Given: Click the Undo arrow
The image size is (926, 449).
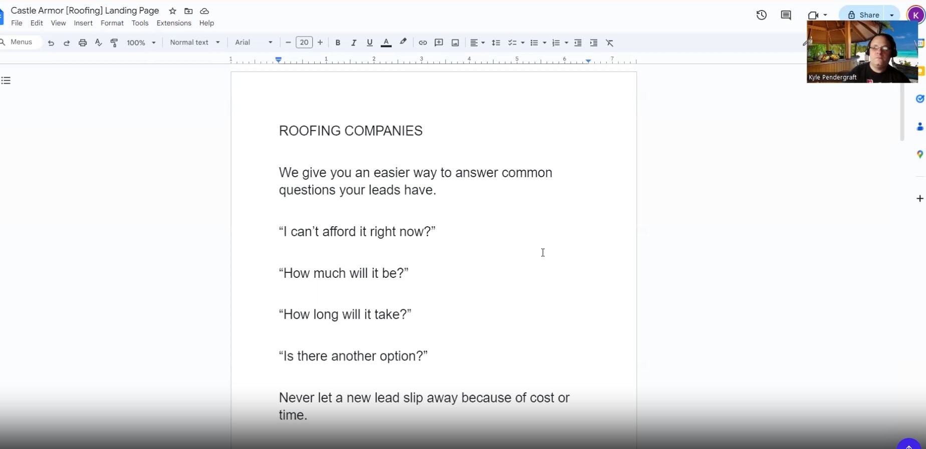Looking at the screenshot, I should [x=51, y=43].
